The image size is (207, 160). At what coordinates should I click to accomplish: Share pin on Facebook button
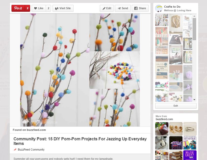140,8
